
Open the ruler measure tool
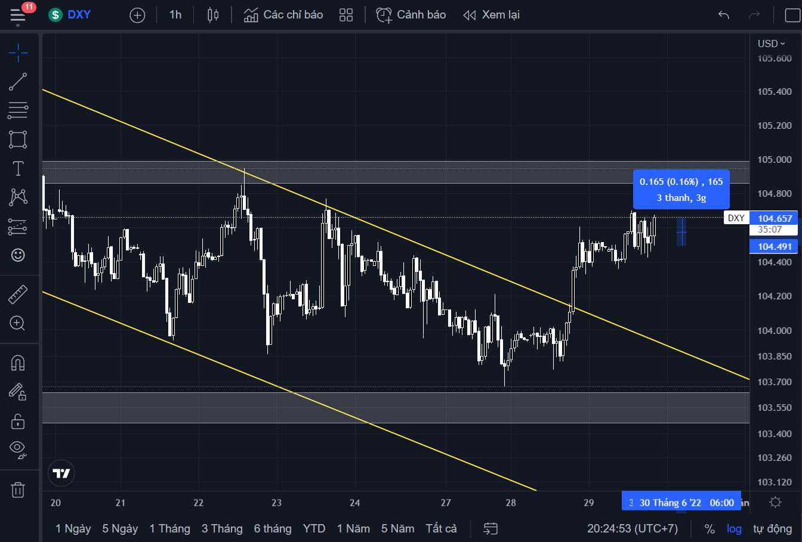[x=18, y=294]
